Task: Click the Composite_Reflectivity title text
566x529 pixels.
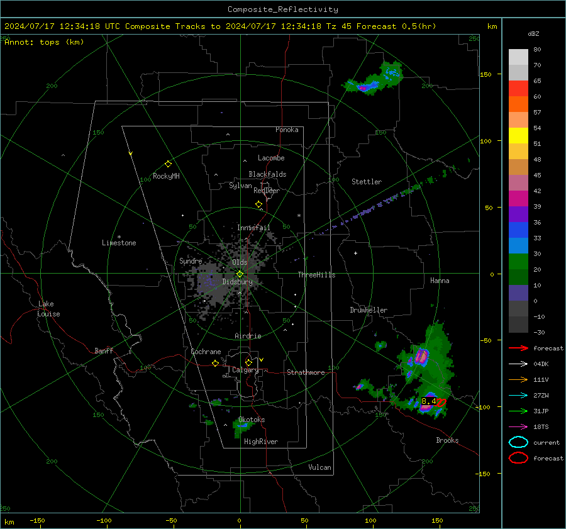Action: (x=282, y=9)
